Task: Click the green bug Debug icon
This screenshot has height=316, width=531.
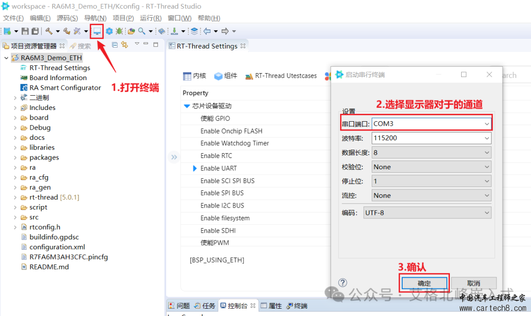Action: [119, 31]
